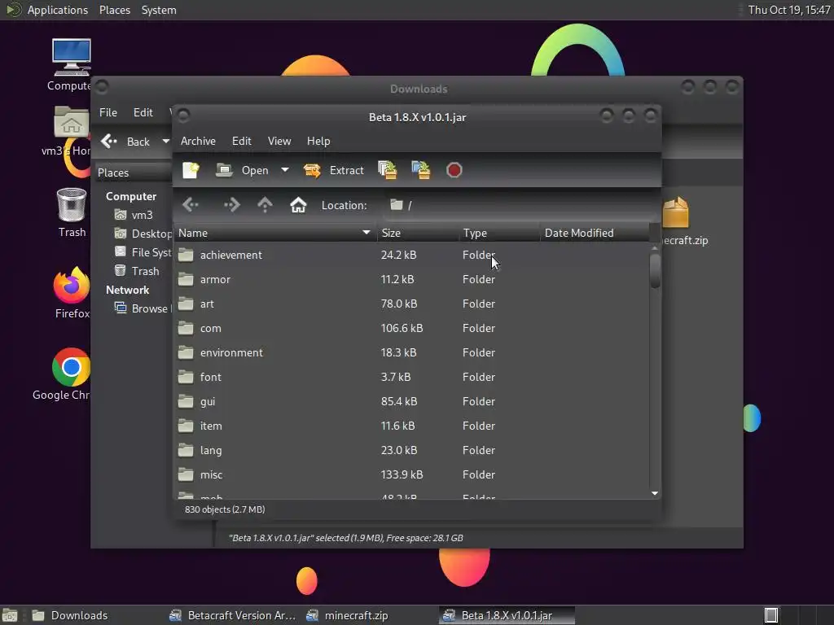The height and width of the screenshot is (625, 834).
Task: Select File System in Places sidebar
Action: tap(143, 252)
